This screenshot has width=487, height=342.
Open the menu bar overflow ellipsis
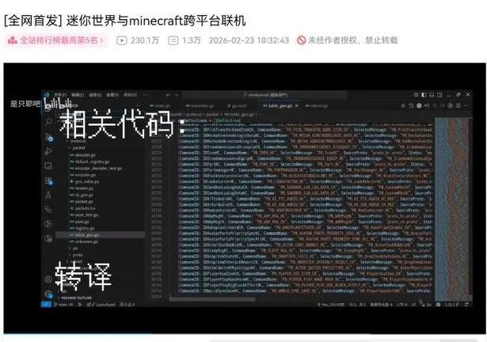click(145, 95)
